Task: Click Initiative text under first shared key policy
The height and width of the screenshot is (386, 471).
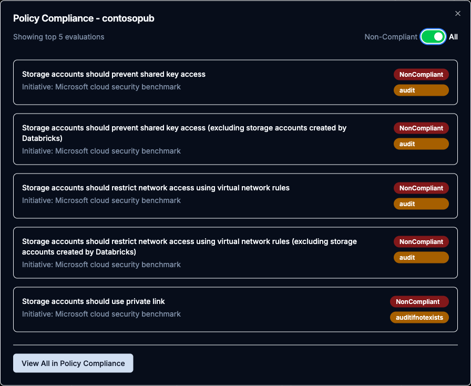Action: click(x=101, y=87)
